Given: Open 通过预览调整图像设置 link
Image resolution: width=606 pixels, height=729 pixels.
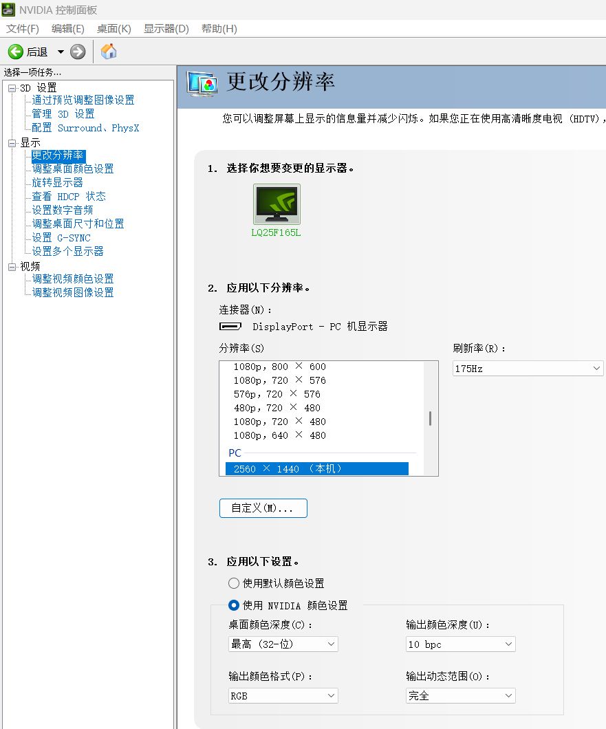Looking at the screenshot, I should coord(83,100).
